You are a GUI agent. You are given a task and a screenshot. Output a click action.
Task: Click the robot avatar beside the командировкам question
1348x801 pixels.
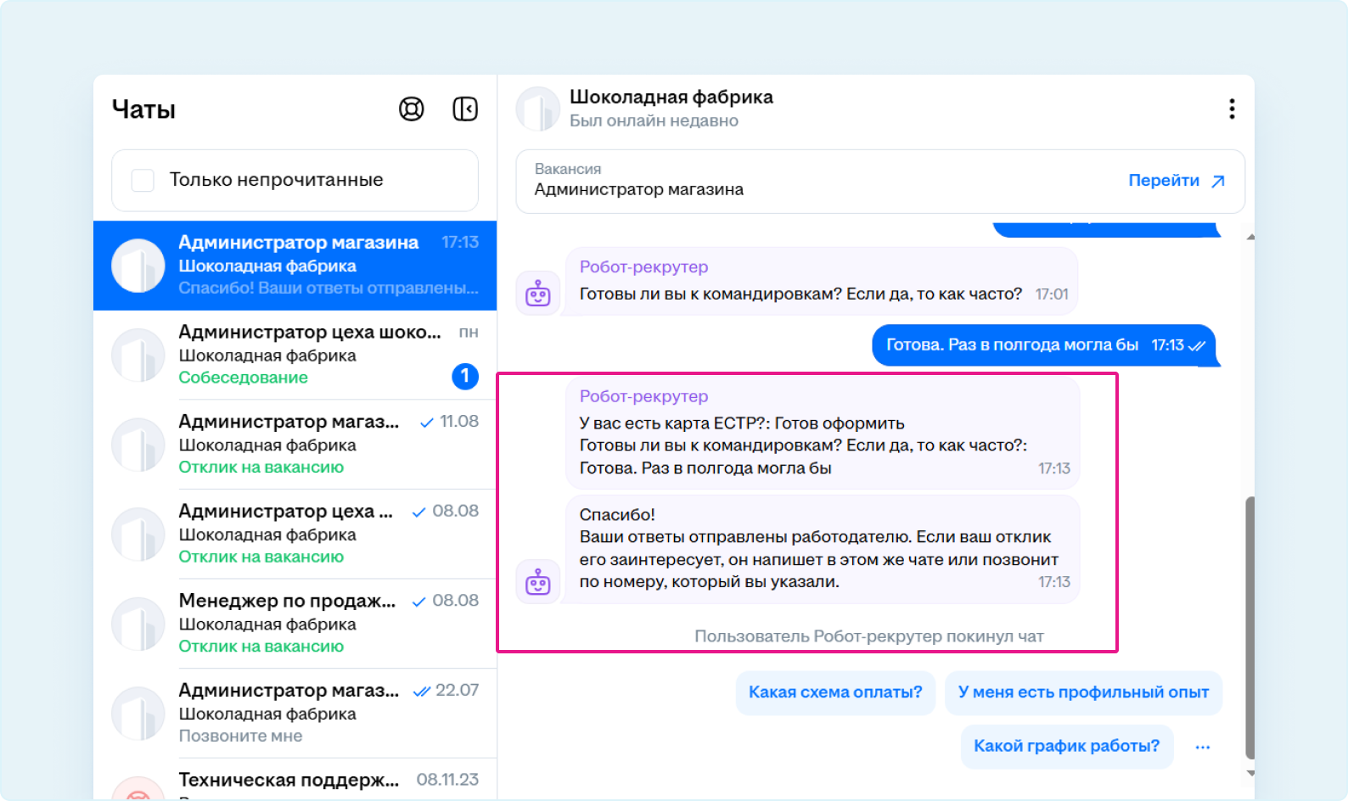[x=538, y=294]
